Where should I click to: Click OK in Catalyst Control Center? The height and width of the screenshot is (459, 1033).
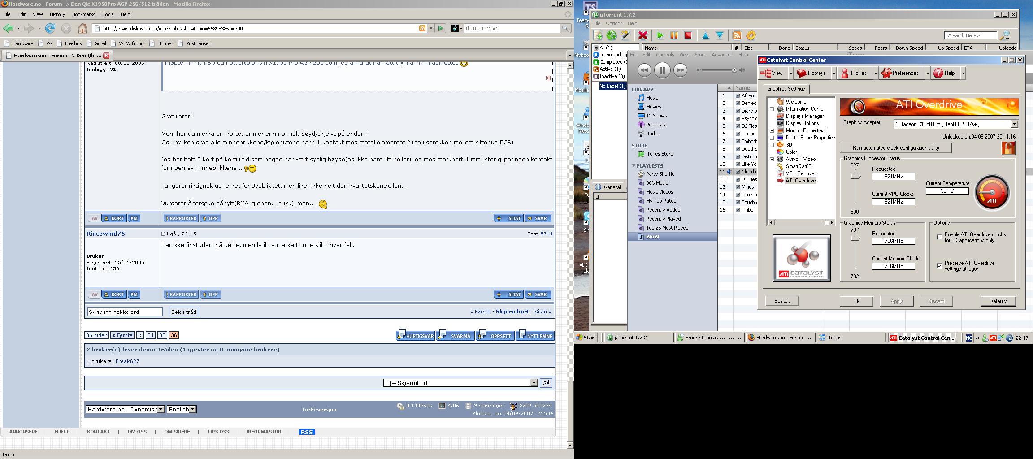pyautogui.click(x=856, y=301)
